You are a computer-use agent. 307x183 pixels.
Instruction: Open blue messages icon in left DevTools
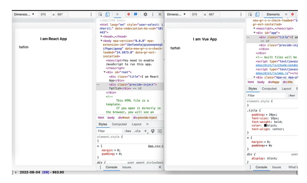coord(135,14)
